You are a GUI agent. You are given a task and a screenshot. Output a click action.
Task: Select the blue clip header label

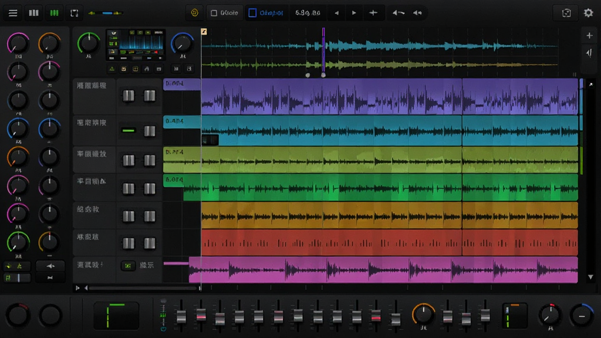(x=182, y=121)
